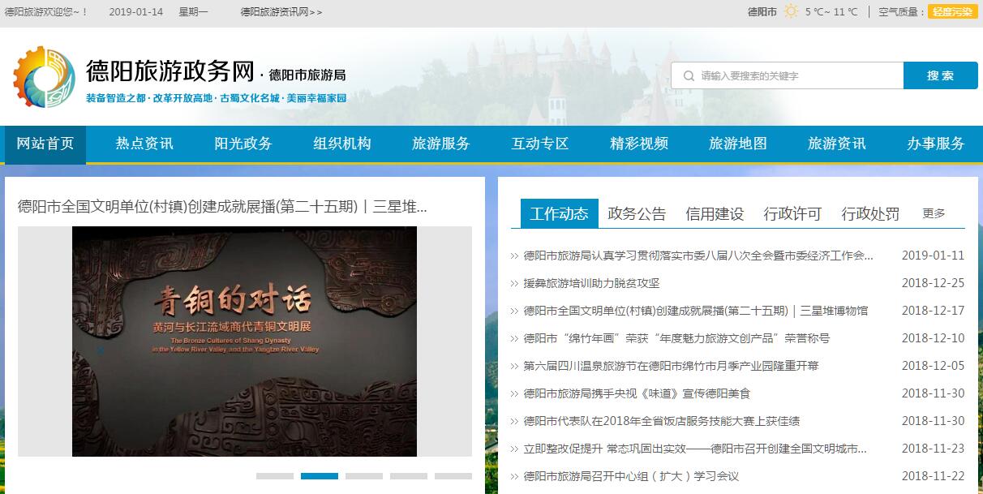Click the bronze exhibition slideshow image
Image resolution: width=983 pixels, height=494 pixels.
[x=244, y=341]
